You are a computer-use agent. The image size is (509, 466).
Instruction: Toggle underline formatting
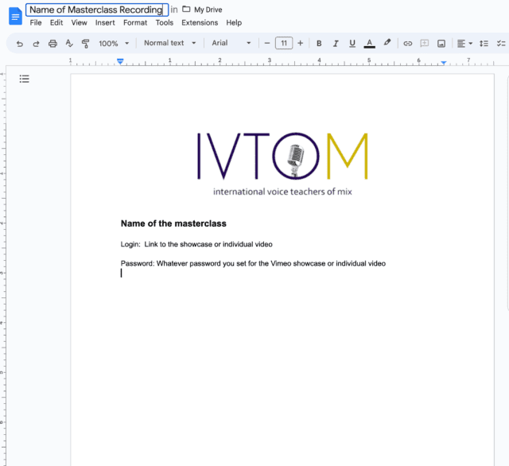pyautogui.click(x=352, y=44)
